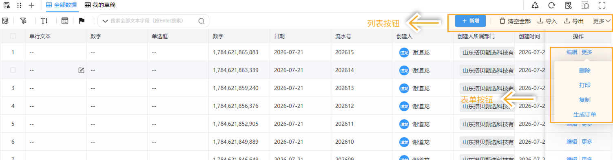
Task: Click the blue 新增 button
Action: [470, 21]
